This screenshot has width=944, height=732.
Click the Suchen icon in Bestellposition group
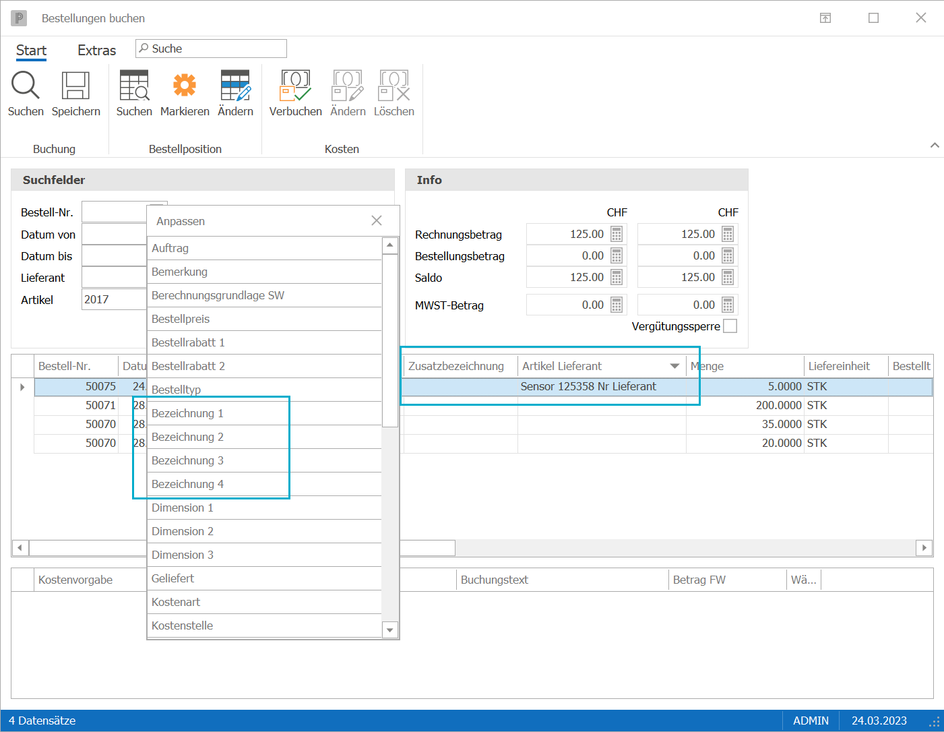click(134, 86)
